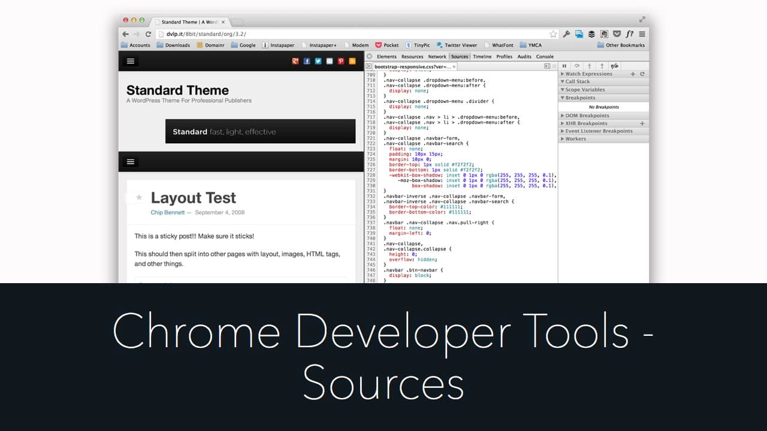Click the Facebook social icon
Screen dimensions: 767x431
307,61
